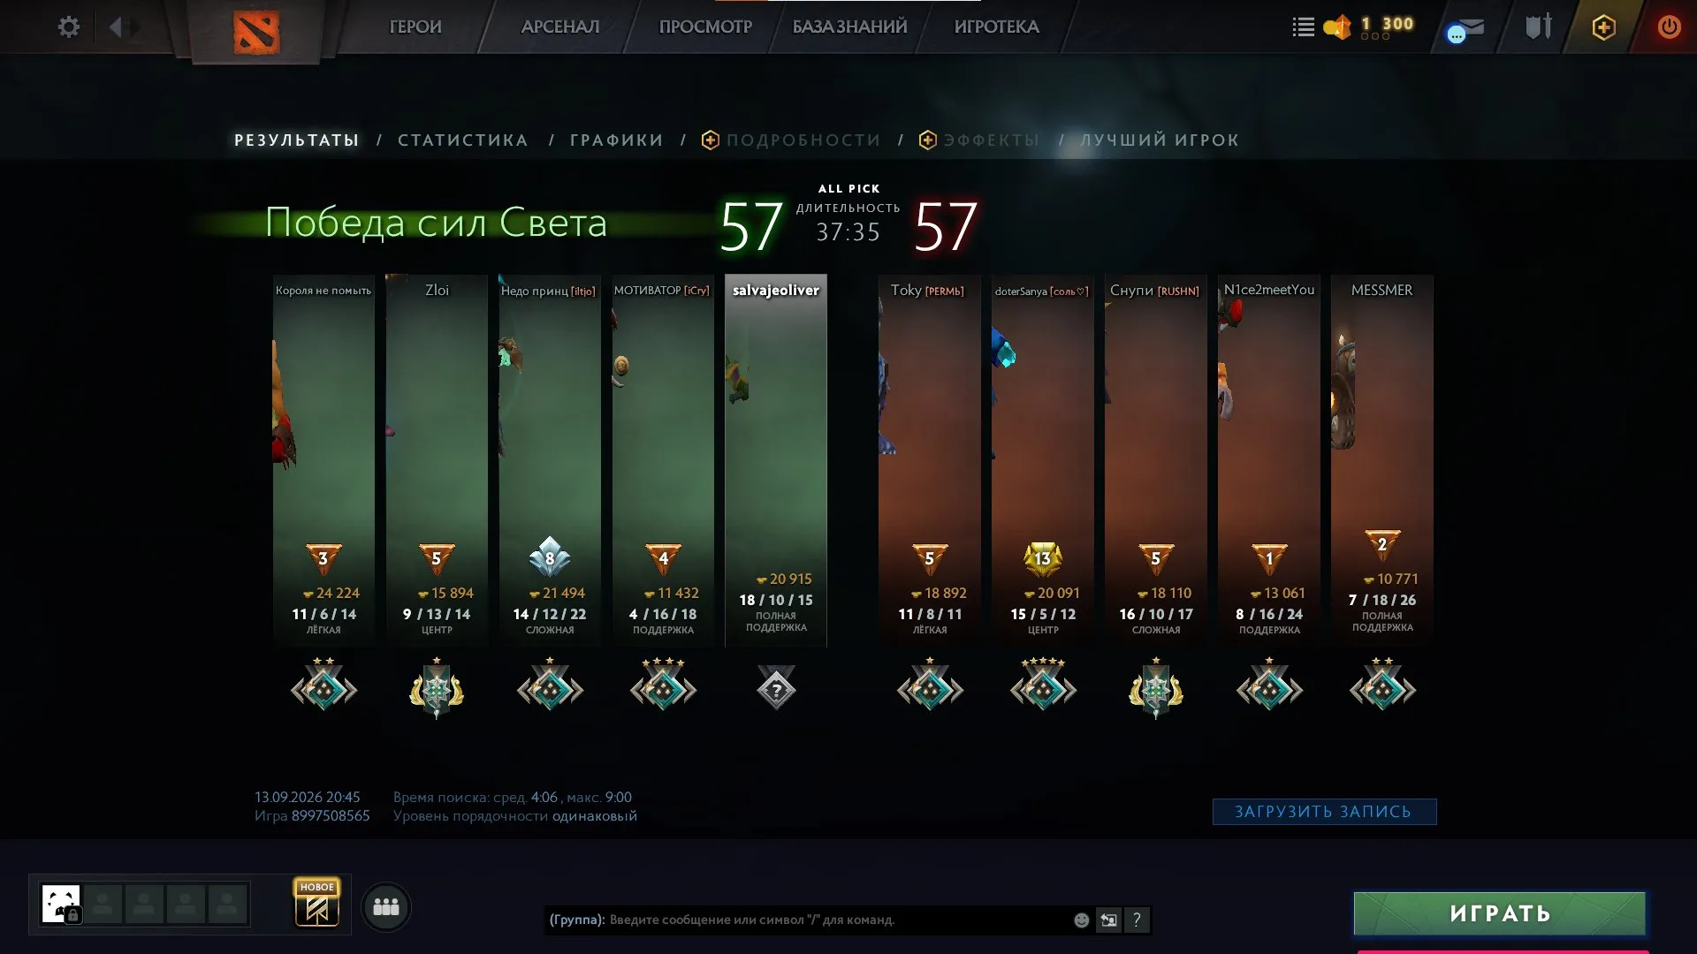Image resolution: width=1697 pixels, height=954 pixels.
Task: Open the list icon beside shards
Action: 1303,27
